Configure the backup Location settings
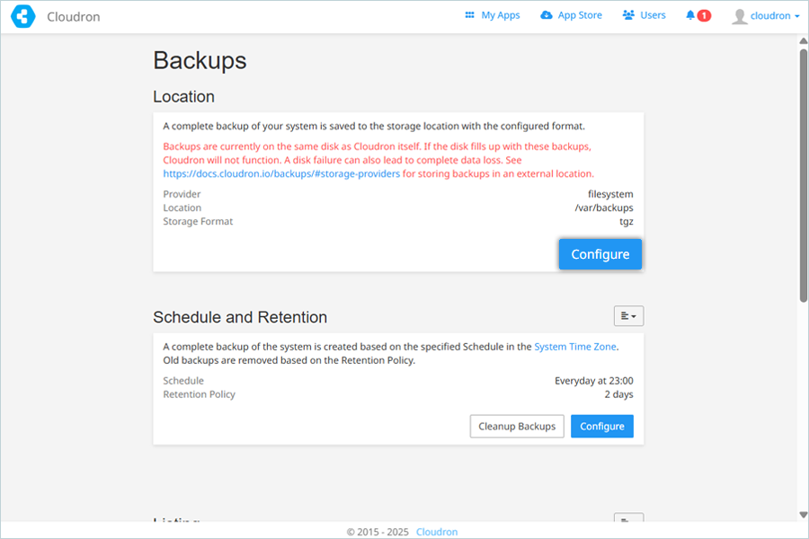 [600, 254]
